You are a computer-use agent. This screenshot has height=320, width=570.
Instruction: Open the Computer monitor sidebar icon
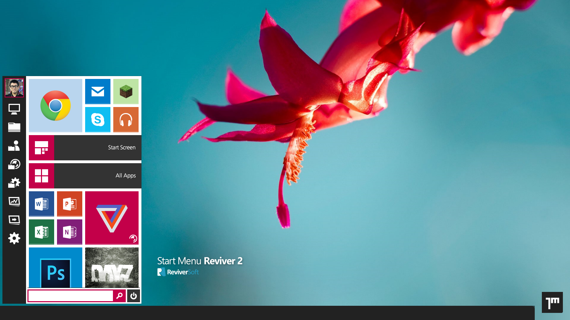pos(14,109)
